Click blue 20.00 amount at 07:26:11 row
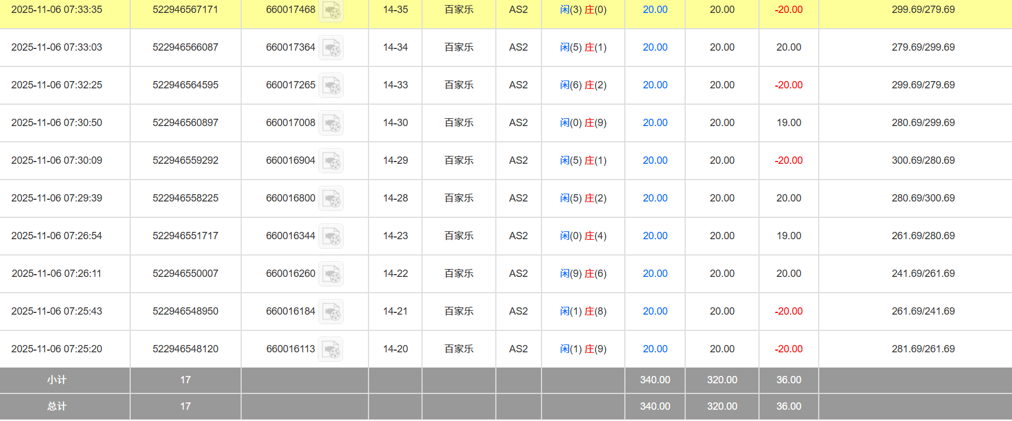 pyautogui.click(x=655, y=274)
